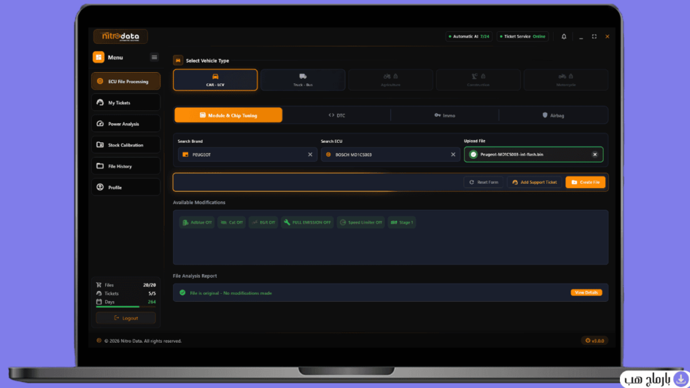Click the Days remaining progress bar
This screenshot has height=388, width=690.
(x=126, y=306)
